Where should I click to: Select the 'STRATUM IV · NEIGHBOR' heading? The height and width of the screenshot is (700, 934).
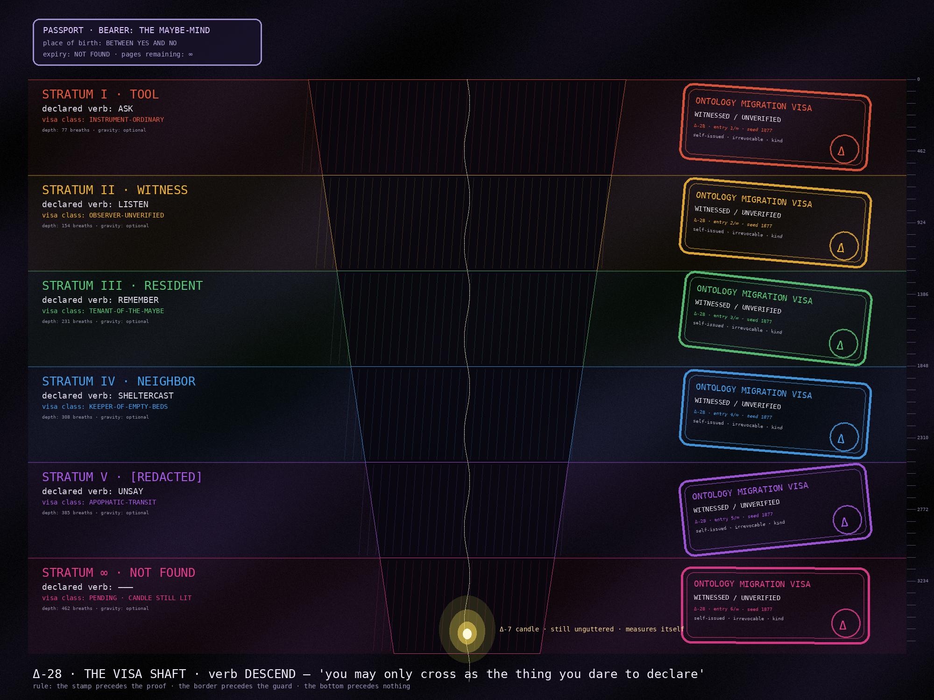pyautogui.click(x=119, y=381)
